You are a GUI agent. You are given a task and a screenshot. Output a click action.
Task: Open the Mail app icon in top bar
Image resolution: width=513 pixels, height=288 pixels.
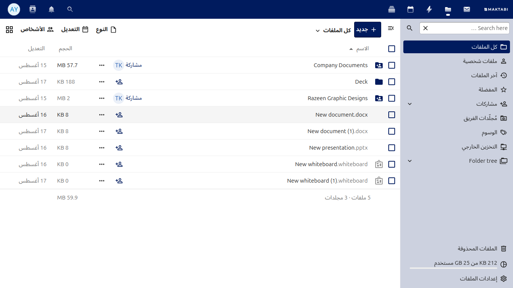[467, 9]
